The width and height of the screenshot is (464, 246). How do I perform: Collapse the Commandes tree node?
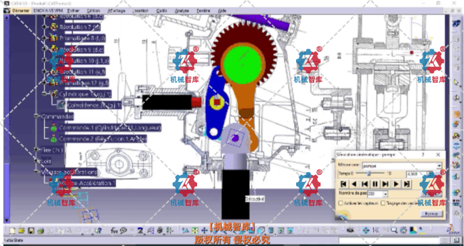36,116
